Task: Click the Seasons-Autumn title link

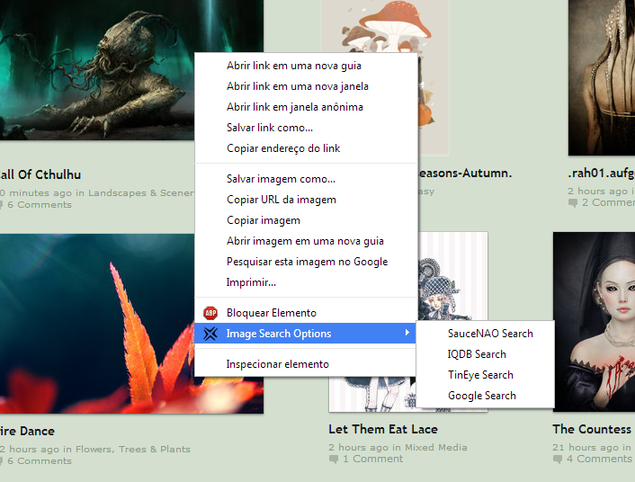Action: click(465, 173)
